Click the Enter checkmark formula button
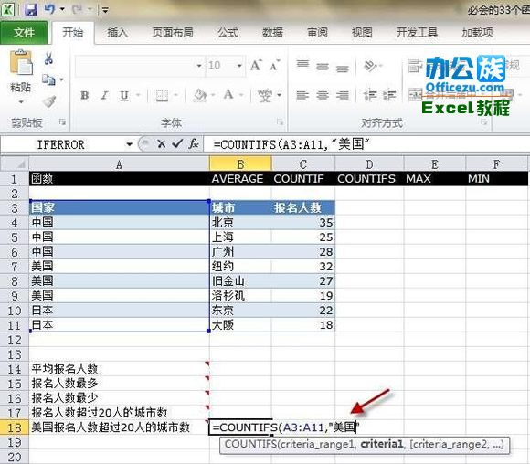The height and width of the screenshot is (464, 530). (177, 144)
